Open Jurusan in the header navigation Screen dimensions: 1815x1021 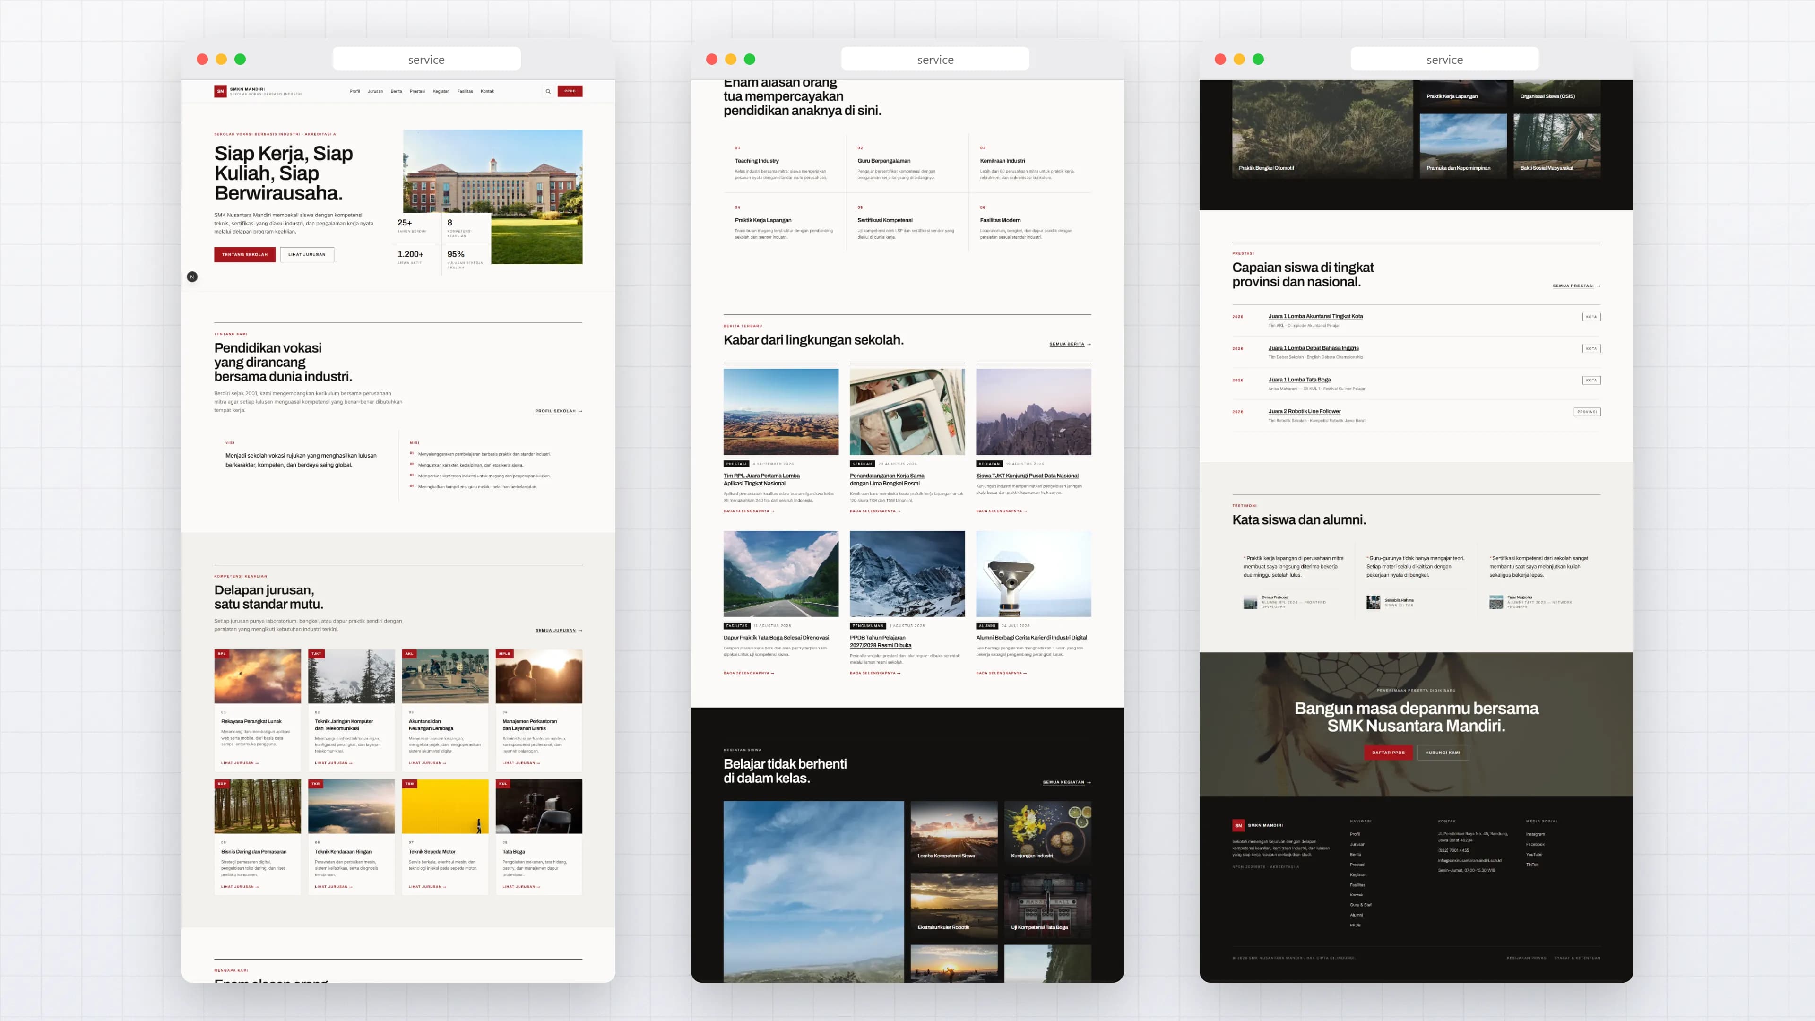pyautogui.click(x=376, y=91)
